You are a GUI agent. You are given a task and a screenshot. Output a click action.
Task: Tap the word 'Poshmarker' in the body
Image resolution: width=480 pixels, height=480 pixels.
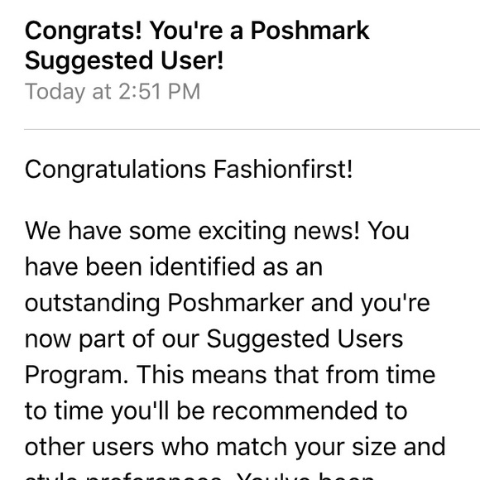(236, 303)
